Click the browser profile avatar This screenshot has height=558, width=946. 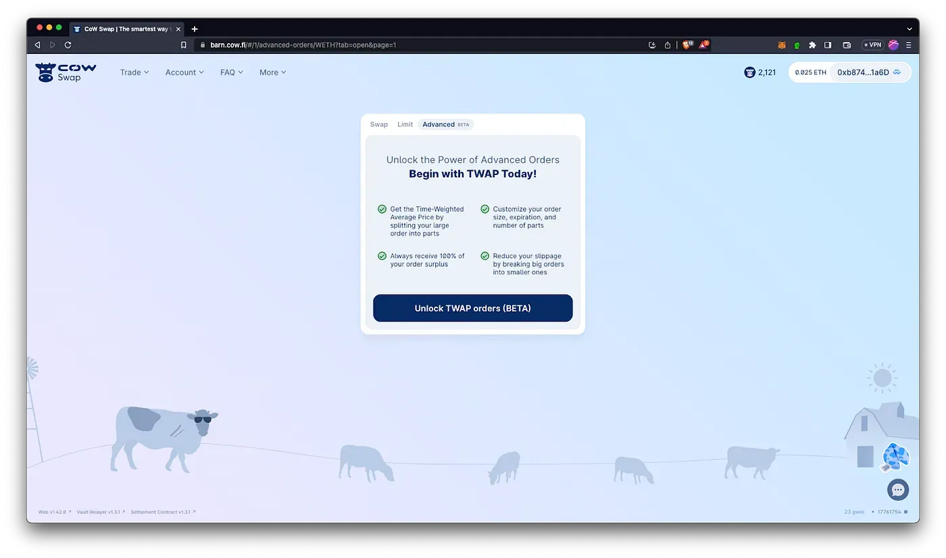[x=893, y=45]
